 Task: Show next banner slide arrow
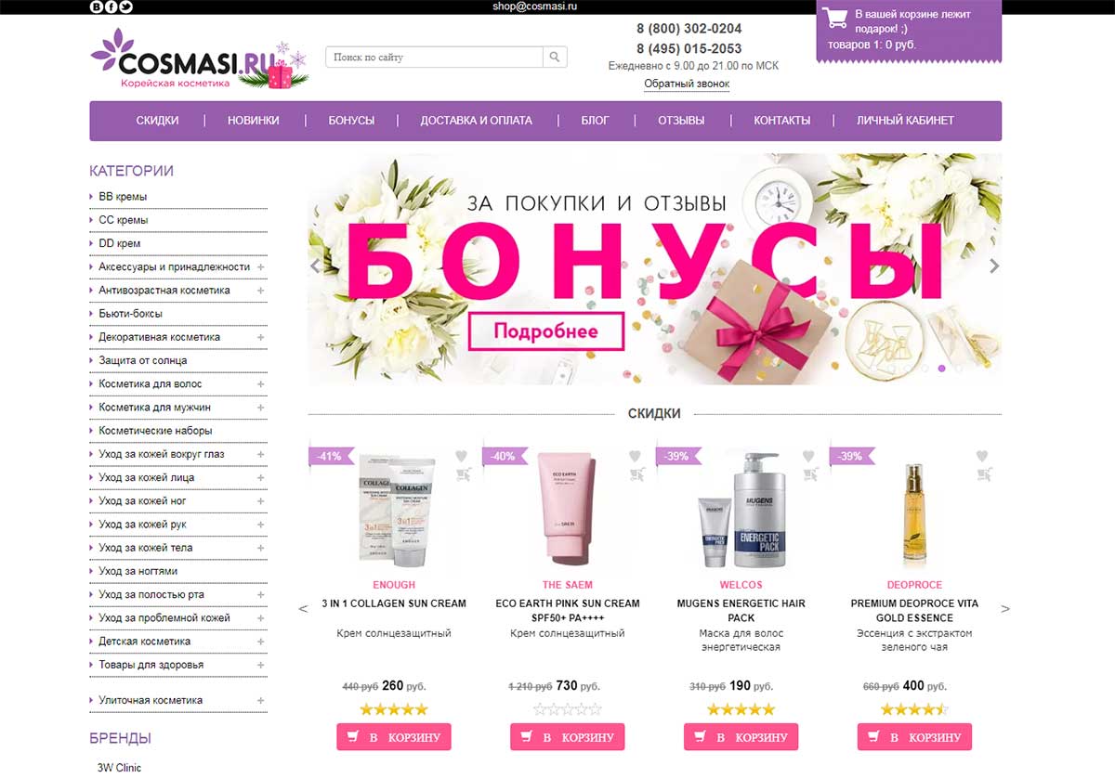click(x=994, y=266)
